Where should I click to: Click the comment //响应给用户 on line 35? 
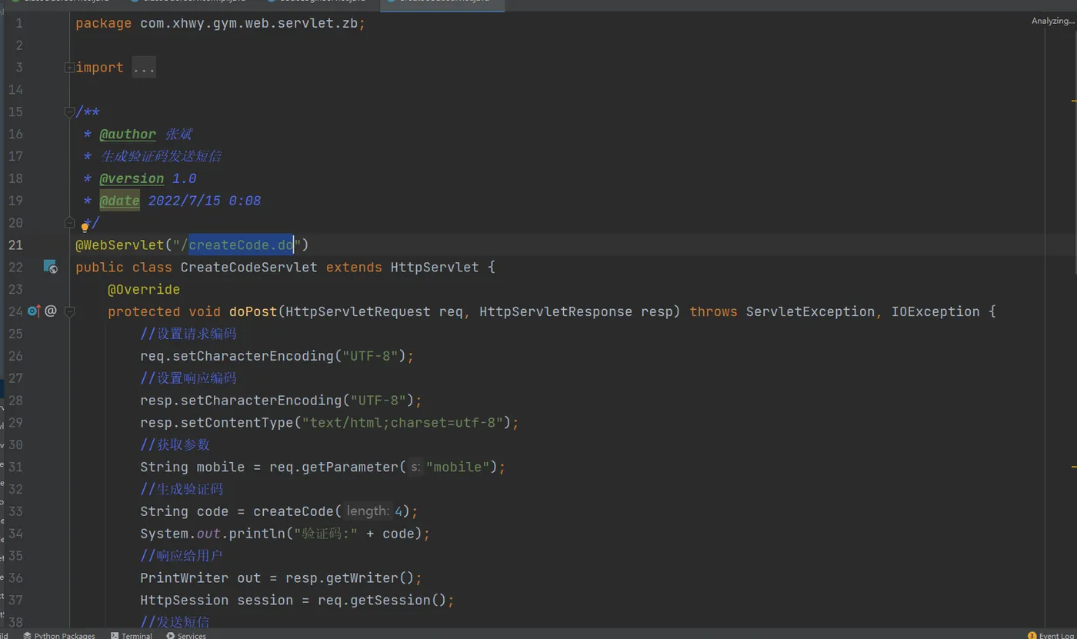182,556
